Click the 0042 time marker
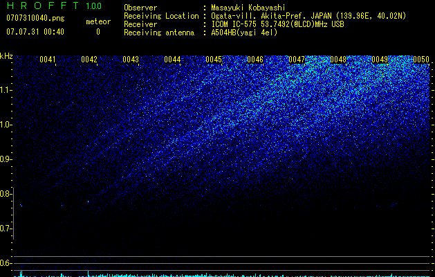Screen dimensions: 435x277 (x=89, y=60)
